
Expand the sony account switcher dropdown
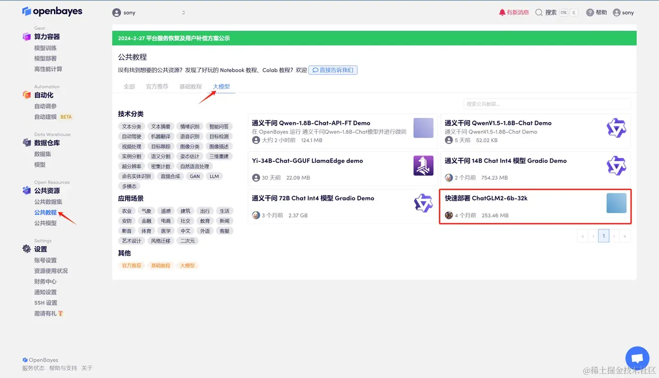click(184, 13)
